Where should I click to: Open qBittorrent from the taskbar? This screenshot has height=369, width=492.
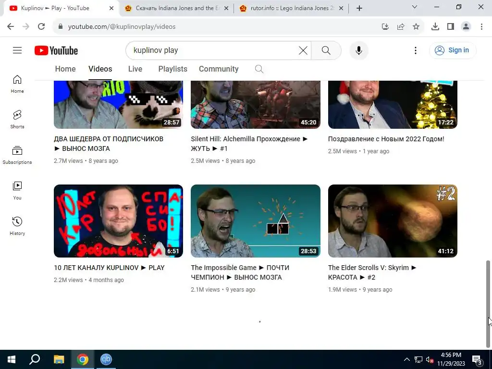click(x=106, y=359)
